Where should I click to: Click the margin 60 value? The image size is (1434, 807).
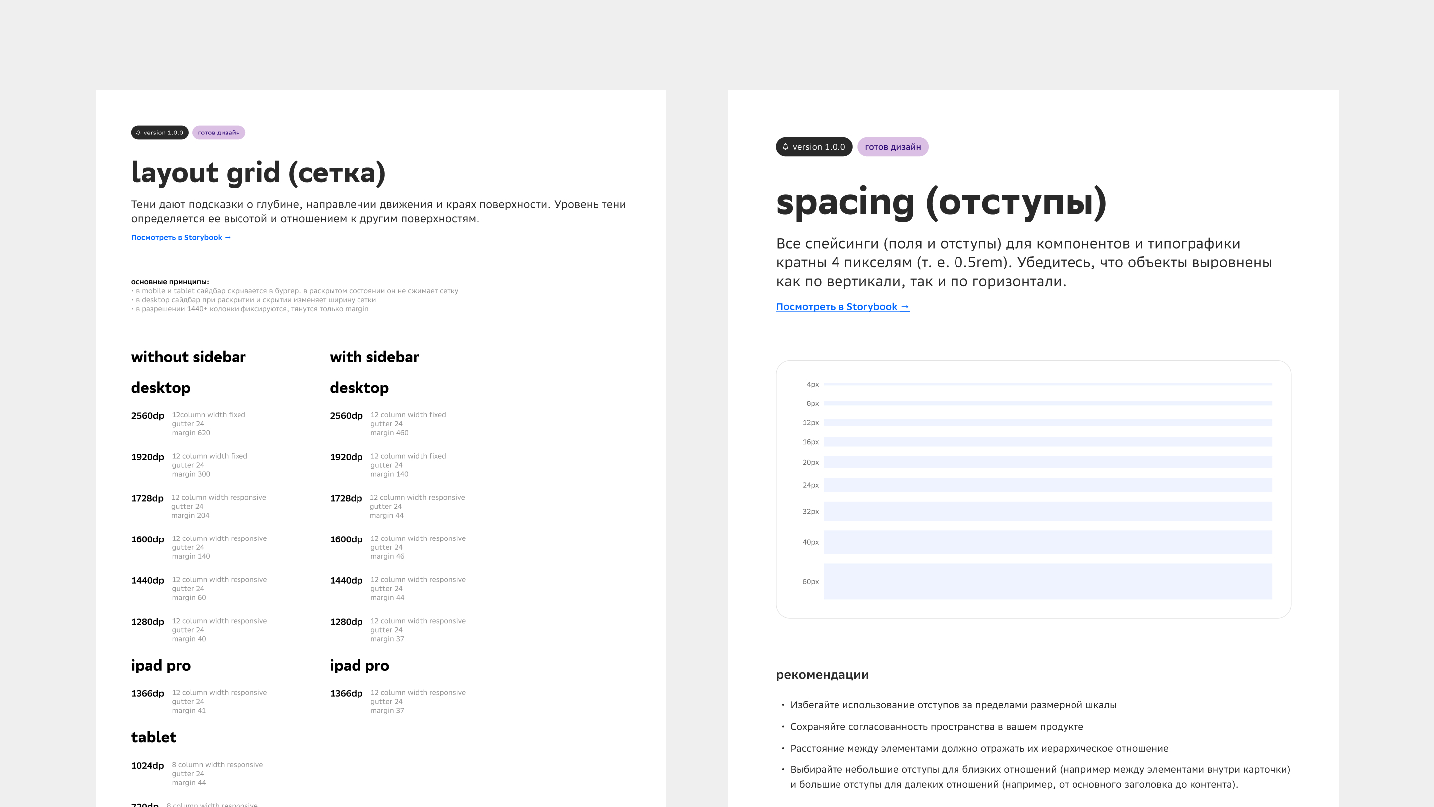(x=189, y=598)
